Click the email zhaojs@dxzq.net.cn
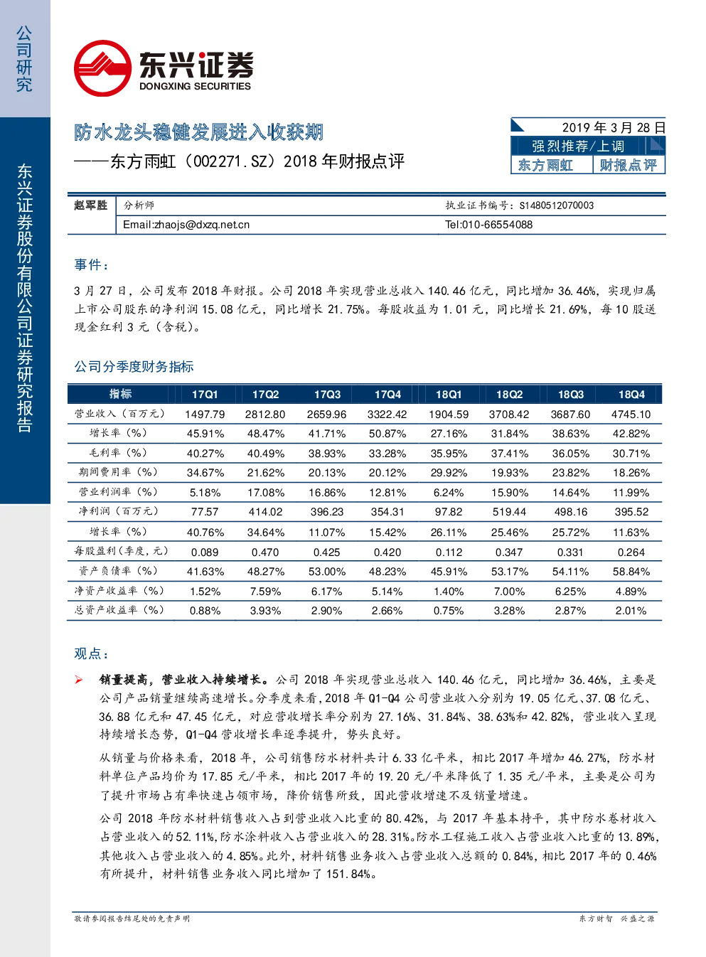The height and width of the screenshot is (957, 706). pos(186,225)
